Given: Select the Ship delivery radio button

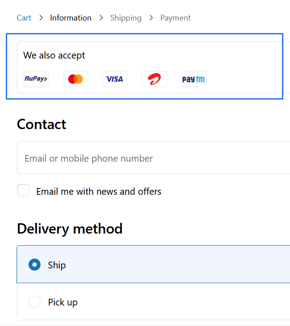Looking at the screenshot, I should tap(34, 265).
